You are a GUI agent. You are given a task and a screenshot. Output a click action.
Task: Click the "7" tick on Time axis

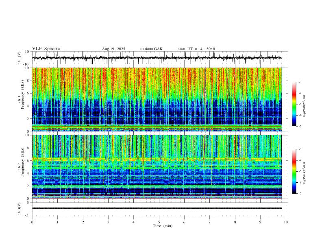click(210, 222)
